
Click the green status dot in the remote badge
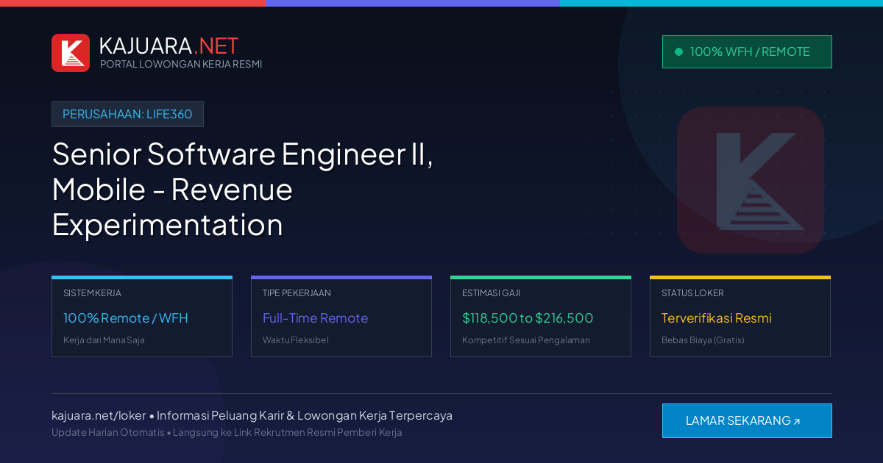tap(678, 51)
